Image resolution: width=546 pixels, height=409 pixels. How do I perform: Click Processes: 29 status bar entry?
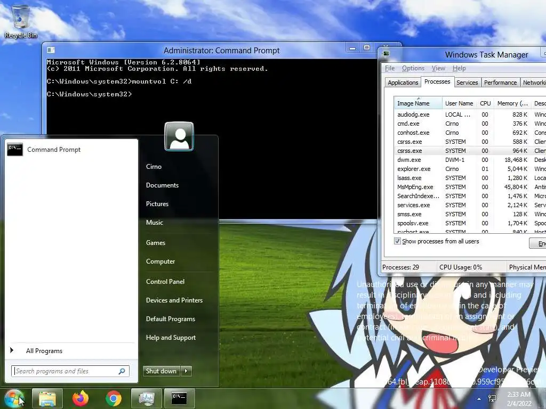pos(400,267)
